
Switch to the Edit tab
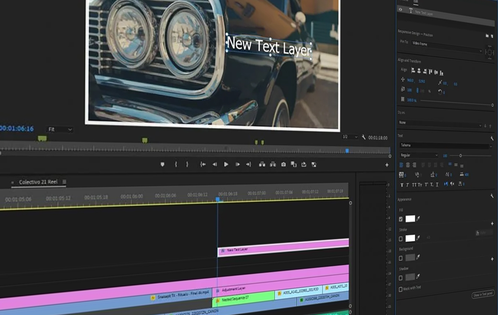tap(416, 1)
